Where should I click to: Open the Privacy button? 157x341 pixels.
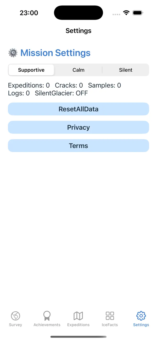[78, 127]
